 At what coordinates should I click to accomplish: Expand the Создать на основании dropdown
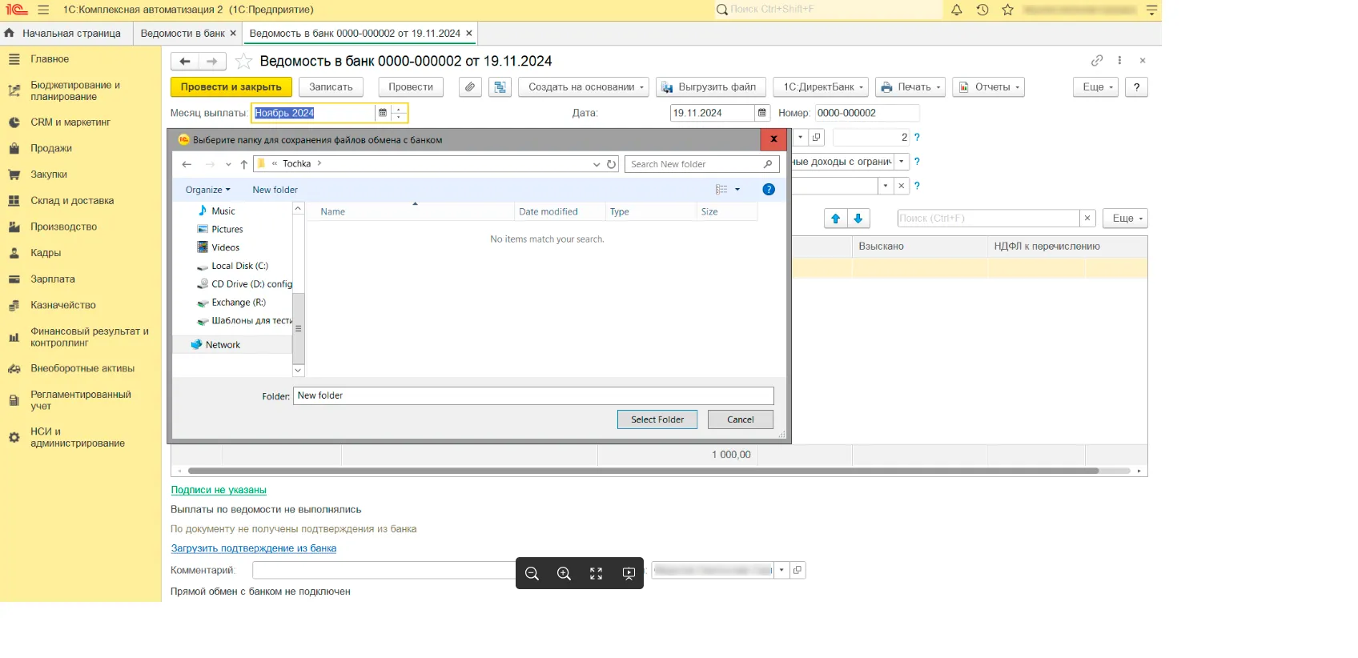pos(585,87)
